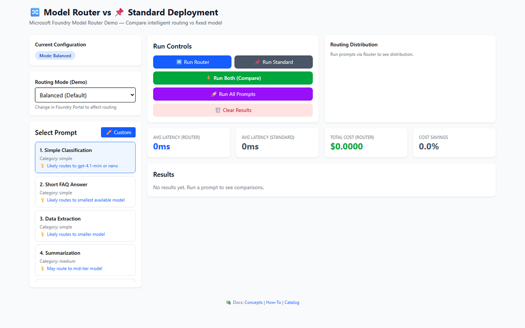Visit the Catalog docs link

click(x=291, y=303)
